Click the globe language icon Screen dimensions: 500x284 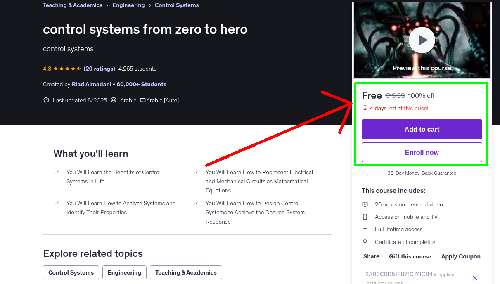point(114,100)
